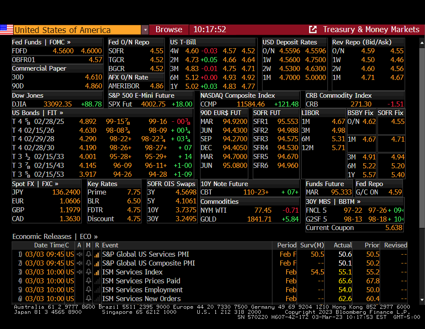Open relevance chart icon for ISM Services Prices Paid
The height and width of the screenshot is (329, 425).
coord(97,281)
